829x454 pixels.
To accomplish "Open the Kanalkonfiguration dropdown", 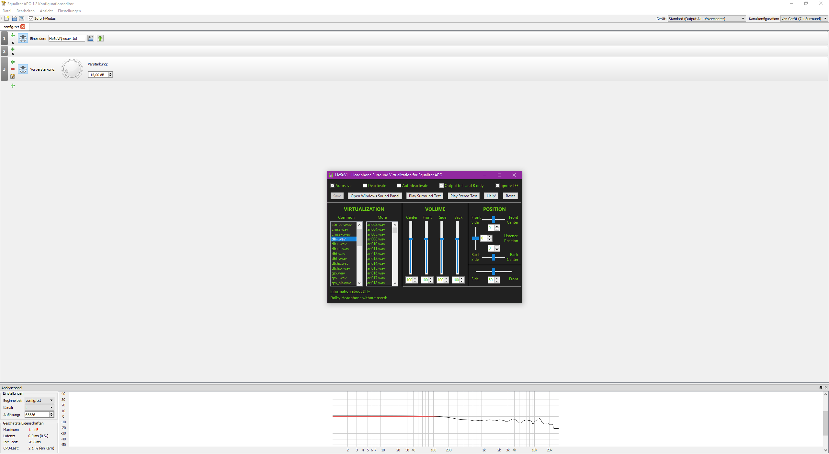I will click(x=804, y=19).
